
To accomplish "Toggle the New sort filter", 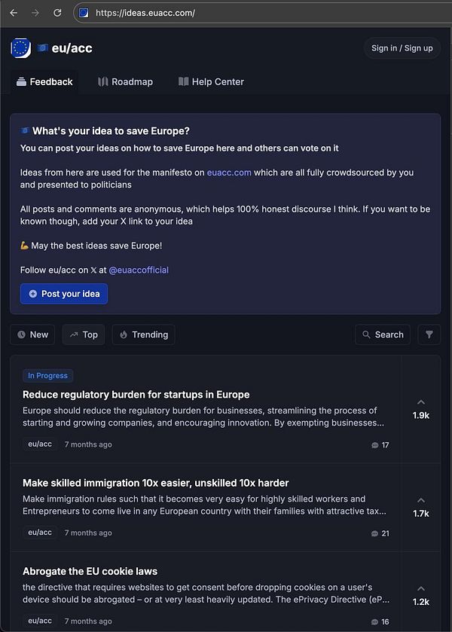I will pyautogui.click(x=32, y=334).
